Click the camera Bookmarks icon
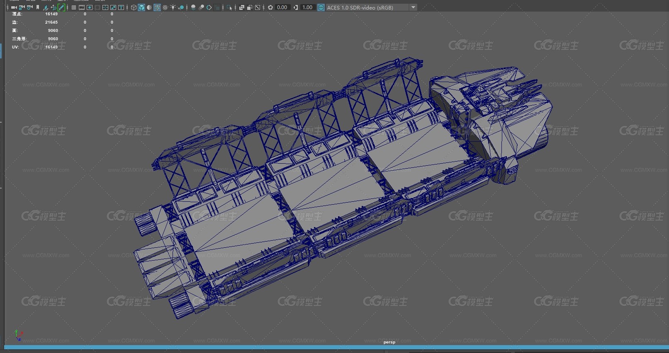Image resolution: width=669 pixels, height=353 pixels. point(38,7)
